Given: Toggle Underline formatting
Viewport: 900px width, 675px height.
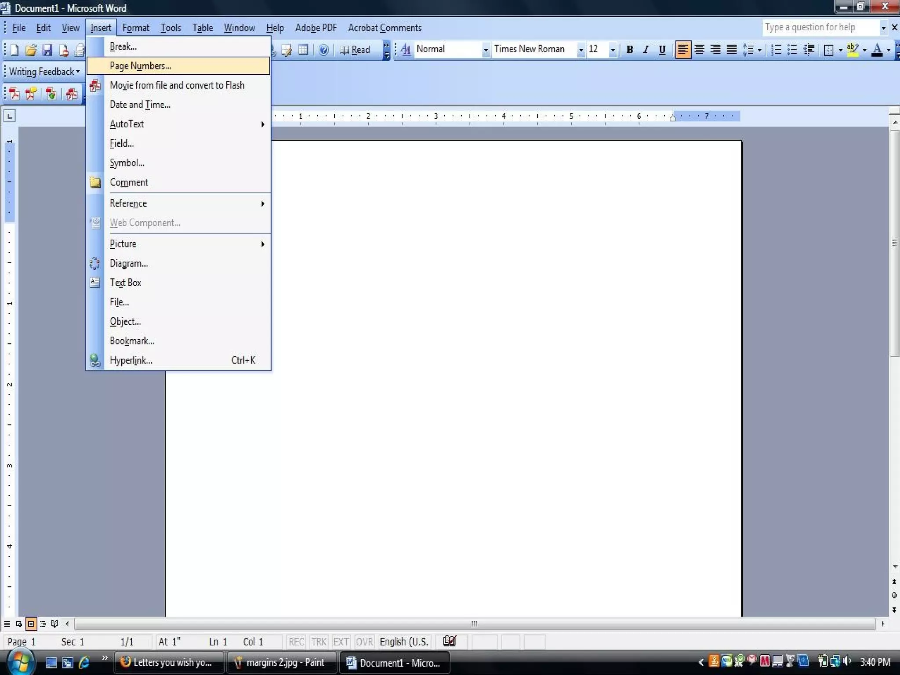Looking at the screenshot, I should (x=662, y=50).
